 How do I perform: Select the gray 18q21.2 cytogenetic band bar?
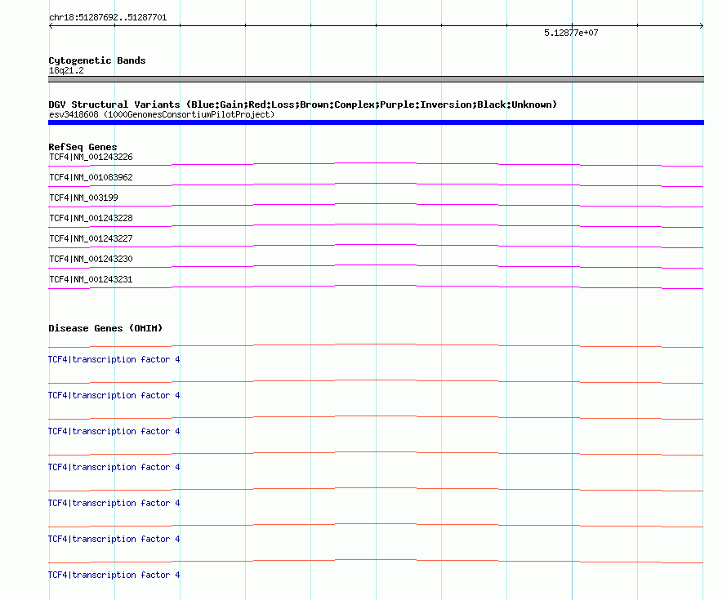tap(376, 79)
